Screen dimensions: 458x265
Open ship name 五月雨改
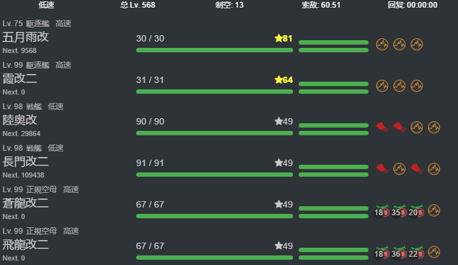26,37
